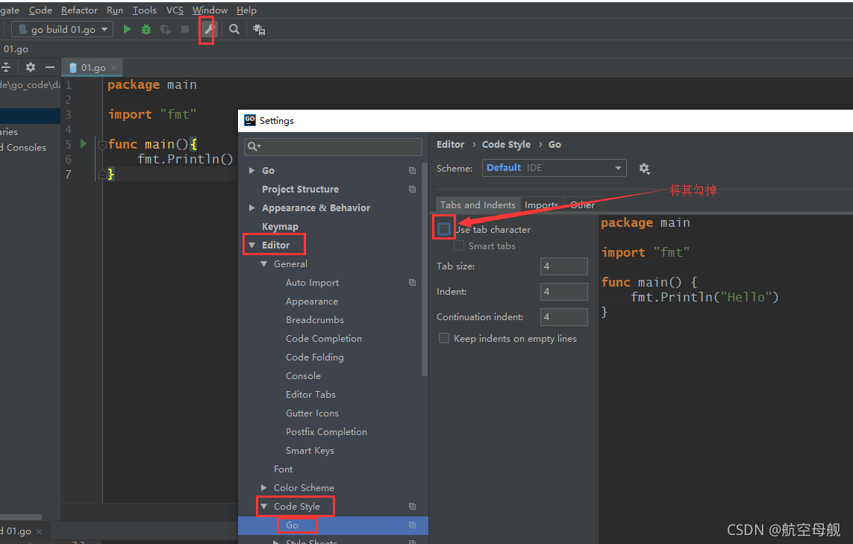Click Code Style in settings breadcrumb
This screenshot has width=853, height=544.
506,144
